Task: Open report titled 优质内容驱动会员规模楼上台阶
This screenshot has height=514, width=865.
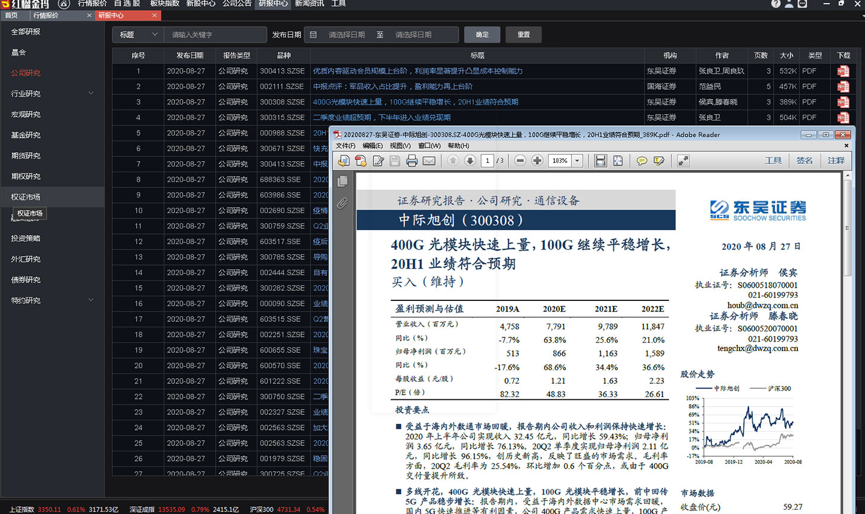Action: [x=418, y=71]
